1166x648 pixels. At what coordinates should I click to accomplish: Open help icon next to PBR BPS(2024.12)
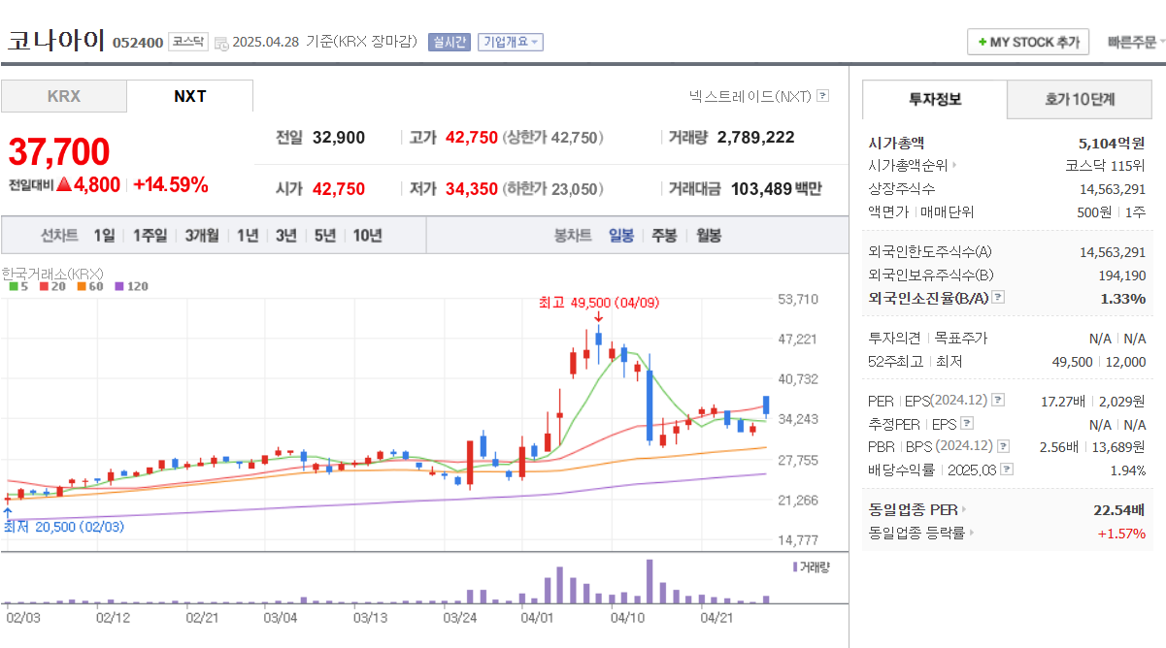click(1002, 446)
